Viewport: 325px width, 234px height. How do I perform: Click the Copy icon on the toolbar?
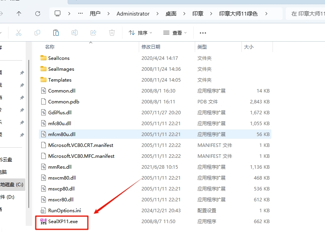(37, 32)
